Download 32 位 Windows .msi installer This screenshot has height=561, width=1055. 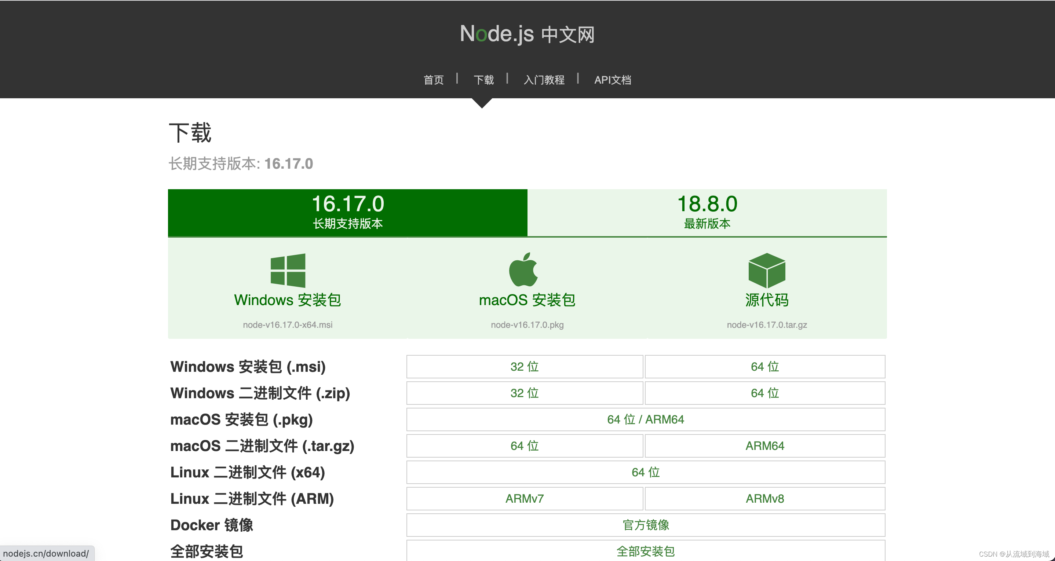(x=524, y=367)
